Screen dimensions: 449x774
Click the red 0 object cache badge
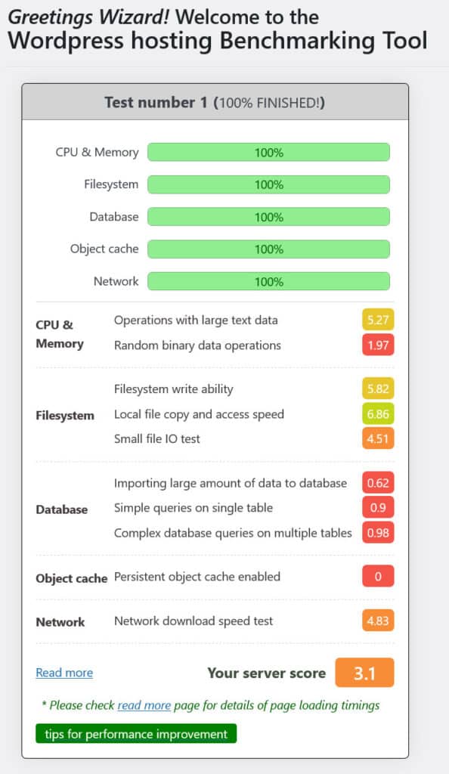tap(376, 576)
